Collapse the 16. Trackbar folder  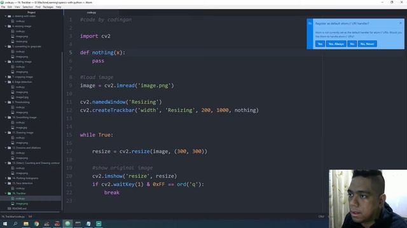pos(6,193)
